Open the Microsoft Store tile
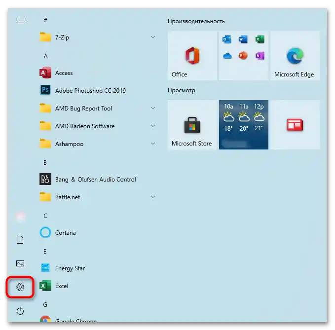The image size is (335, 330). pyautogui.click(x=192, y=125)
